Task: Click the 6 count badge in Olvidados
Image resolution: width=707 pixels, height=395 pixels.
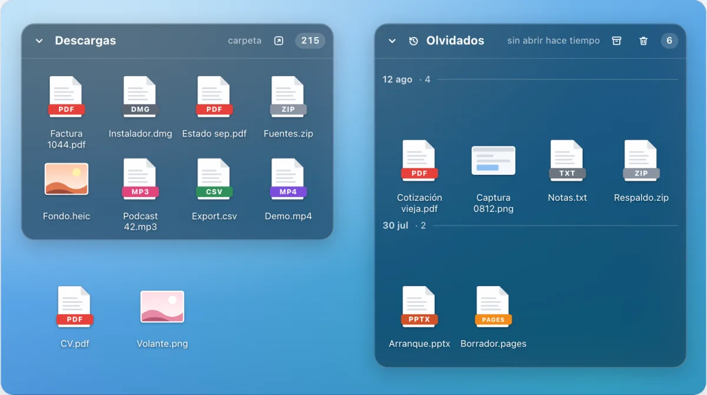Action: click(x=669, y=41)
